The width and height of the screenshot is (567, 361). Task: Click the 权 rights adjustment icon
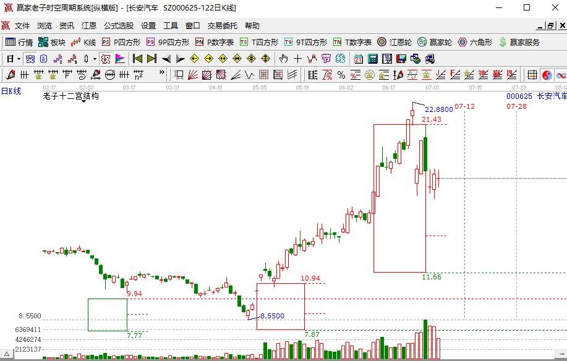106,59
